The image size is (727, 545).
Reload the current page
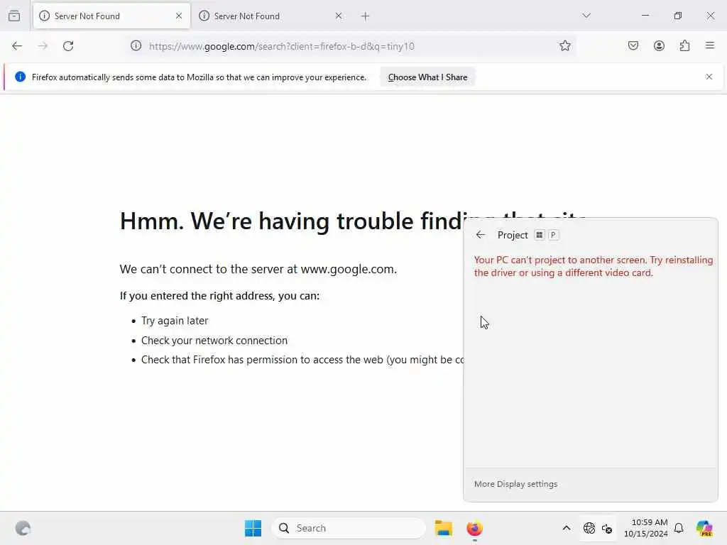click(68, 46)
